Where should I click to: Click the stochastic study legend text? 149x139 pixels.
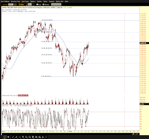tap(18, 105)
